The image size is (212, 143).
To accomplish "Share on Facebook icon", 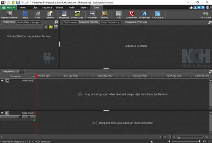I will point(195,7).
